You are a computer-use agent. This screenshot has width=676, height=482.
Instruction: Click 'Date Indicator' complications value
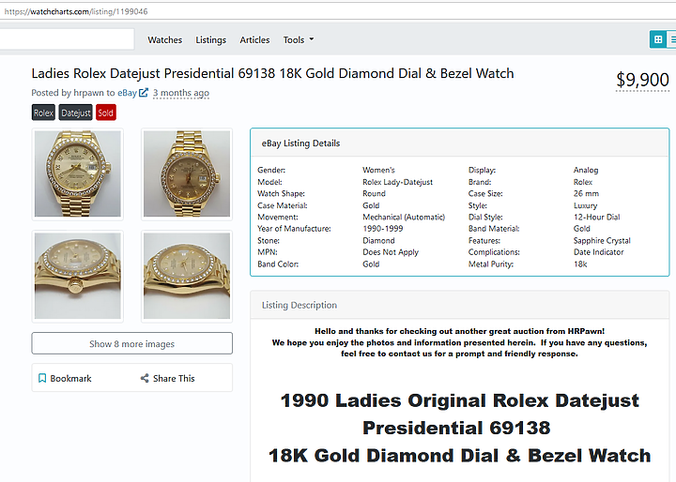pos(598,252)
